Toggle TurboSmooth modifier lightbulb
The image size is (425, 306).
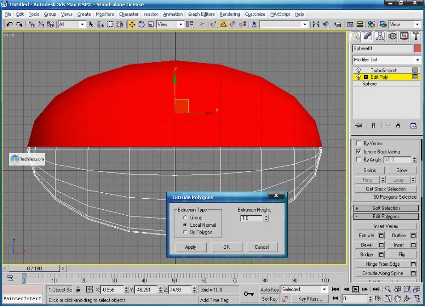359,70
